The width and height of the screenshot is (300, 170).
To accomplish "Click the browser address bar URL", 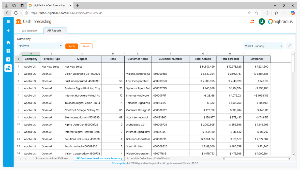I will point(66,13).
